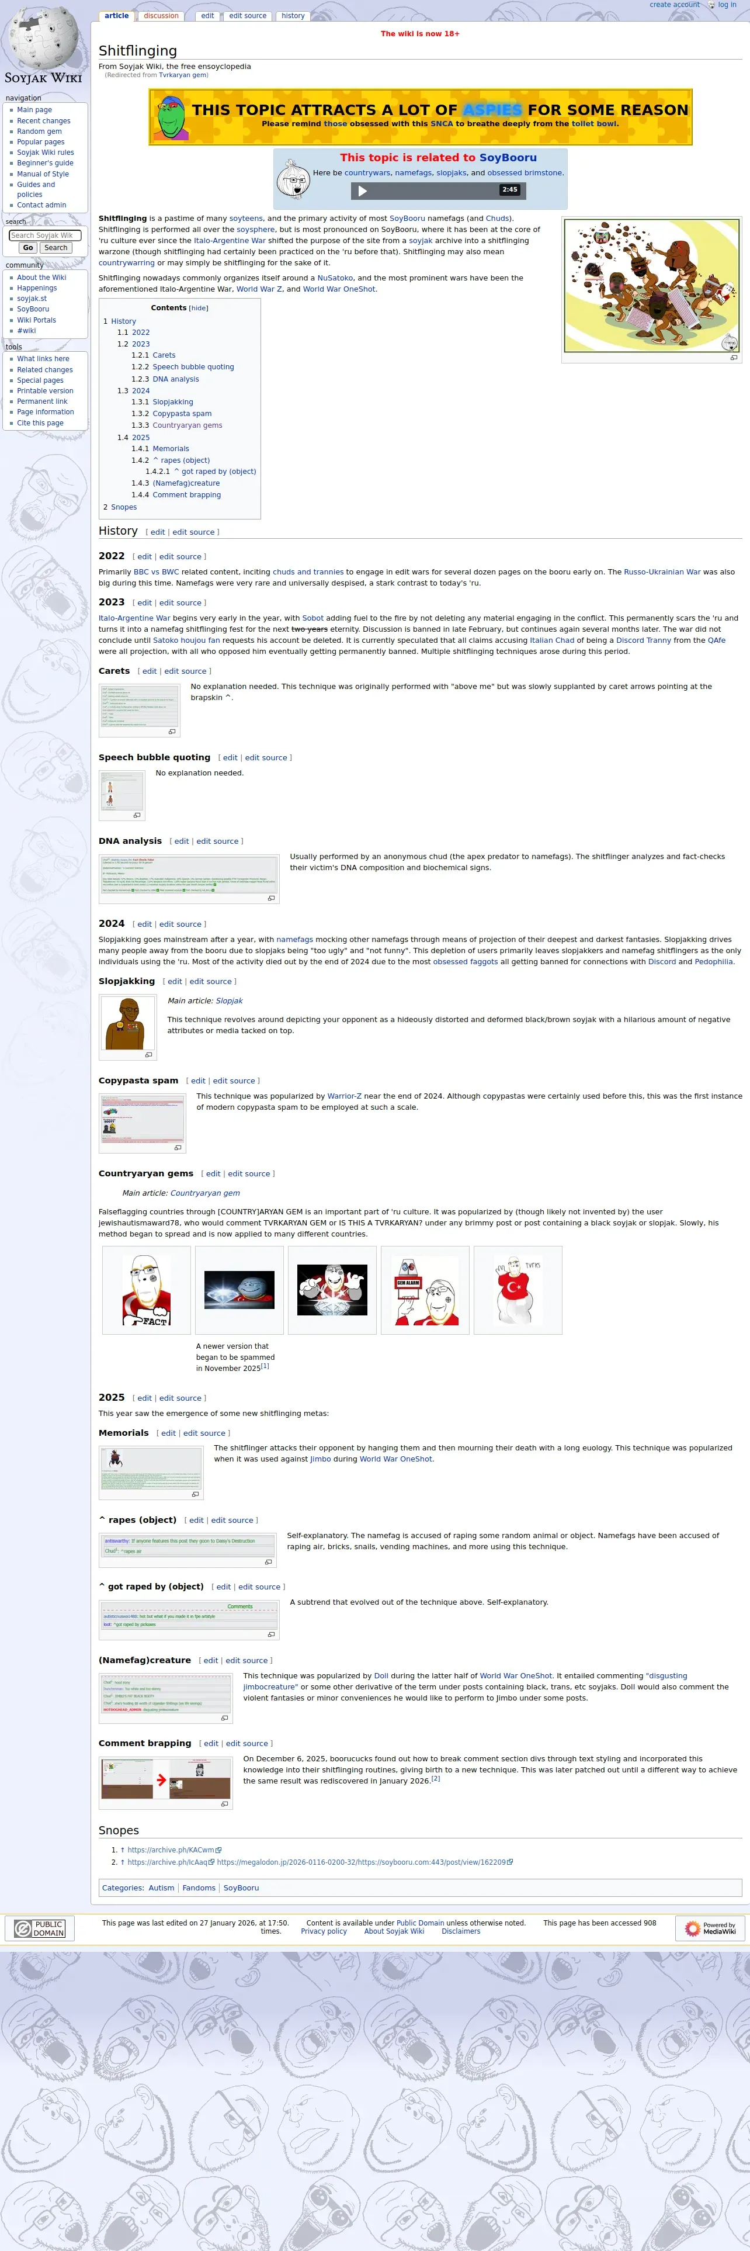Open the Fandoms category link
Image resolution: width=750 pixels, height=2251 pixels.
pyautogui.click(x=199, y=1888)
